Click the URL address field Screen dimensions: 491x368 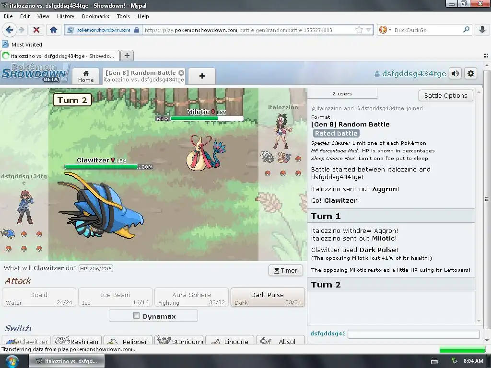[249, 30]
